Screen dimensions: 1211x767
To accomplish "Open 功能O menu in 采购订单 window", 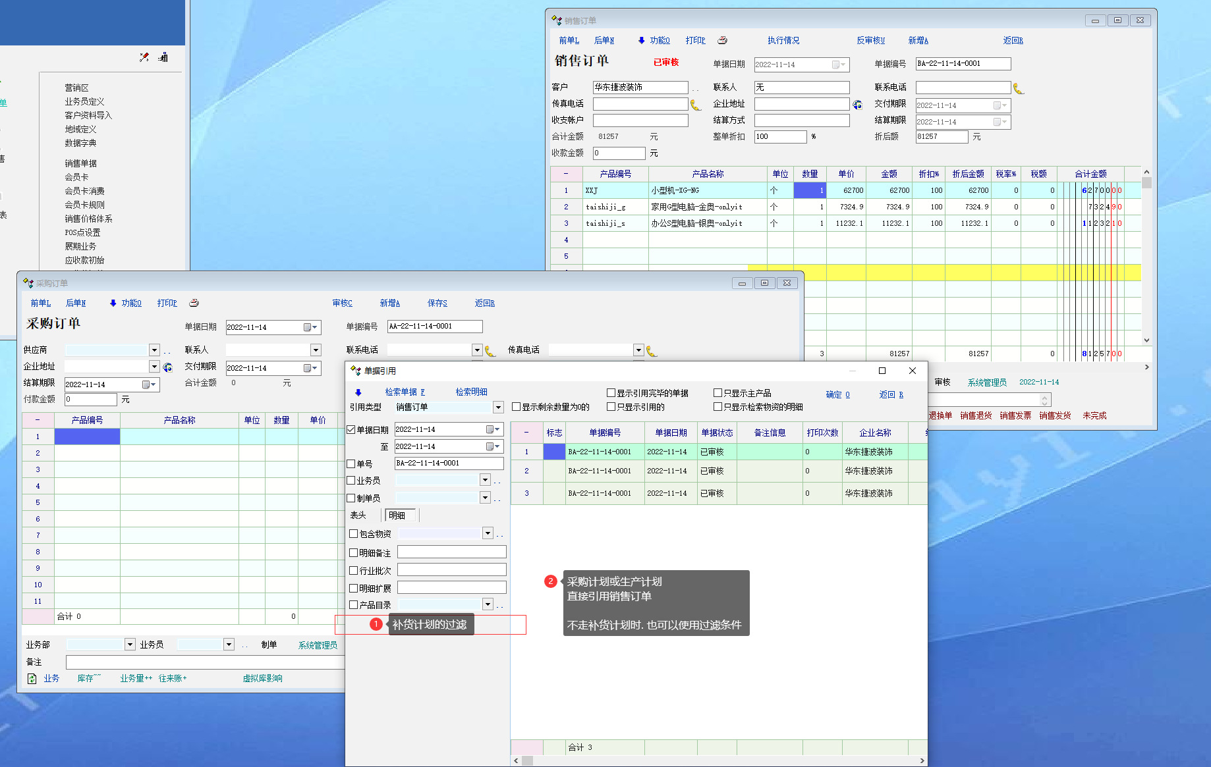I will 130,303.
